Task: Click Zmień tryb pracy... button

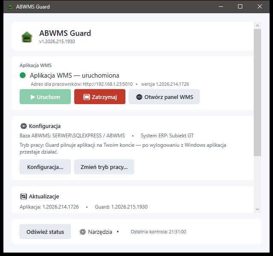Action: pyautogui.click(x=104, y=167)
